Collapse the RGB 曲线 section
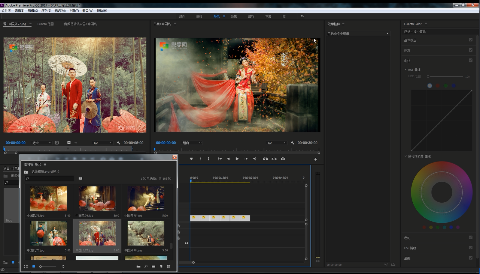Screen dimensions: 480x274 [406, 70]
